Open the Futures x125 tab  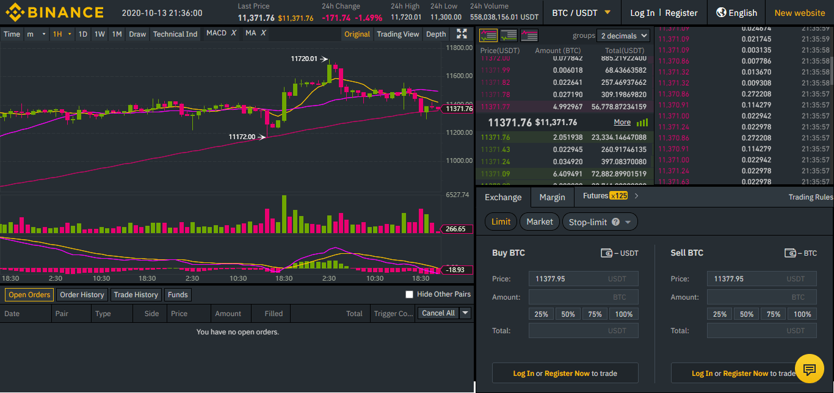(x=604, y=196)
